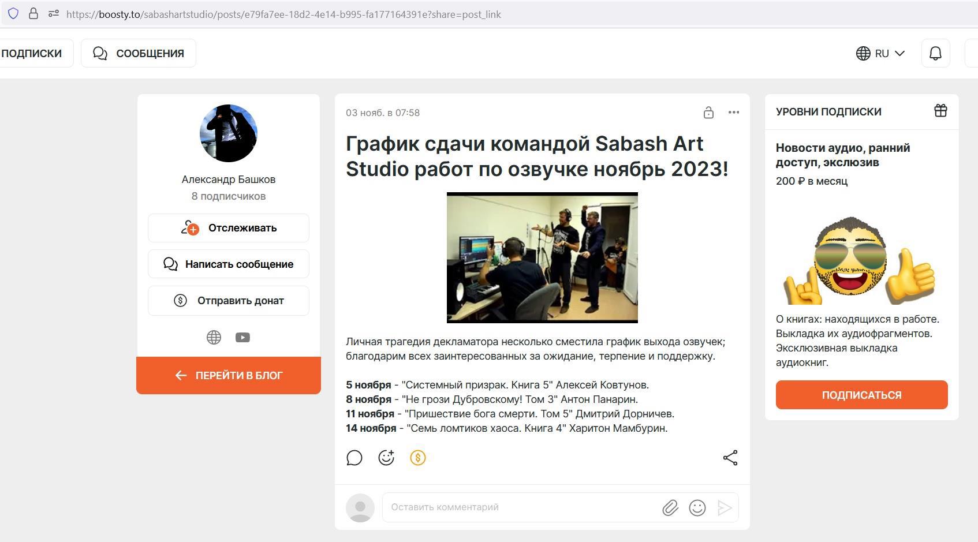The width and height of the screenshot is (978, 542).
Task: Click the 5 ноября Системный призрак line
Action: click(497, 385)
